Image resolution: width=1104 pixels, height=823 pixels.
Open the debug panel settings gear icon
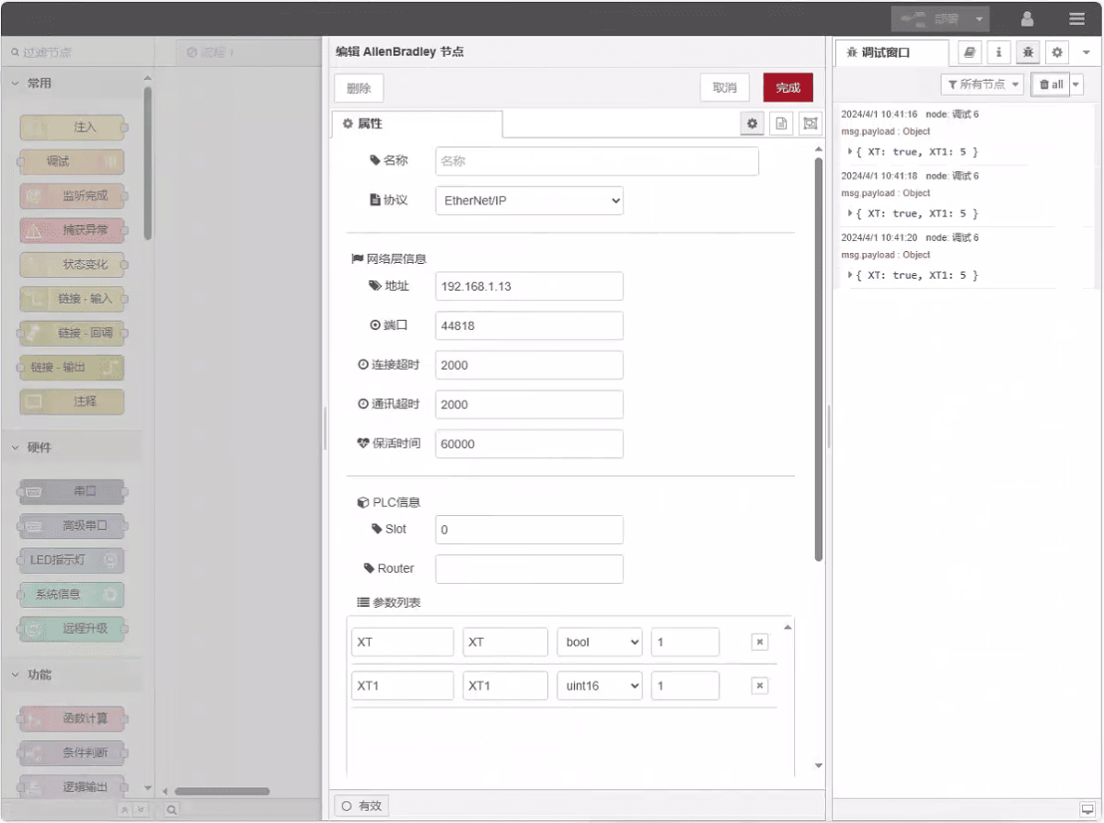(x=1056, y=52)
